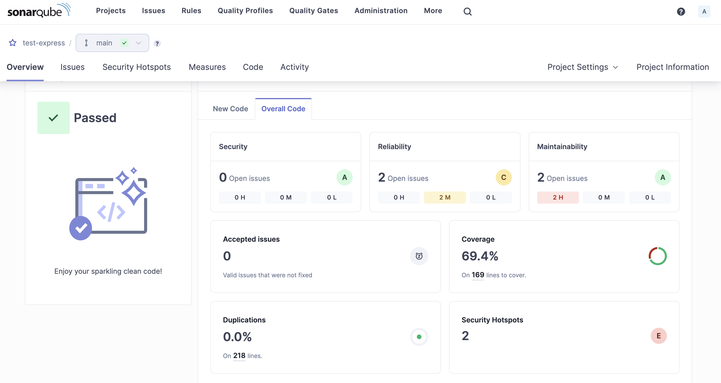The image size is (721, 383).
Task: Open the 0.0% duplications value
Action: tap(237, 337)
